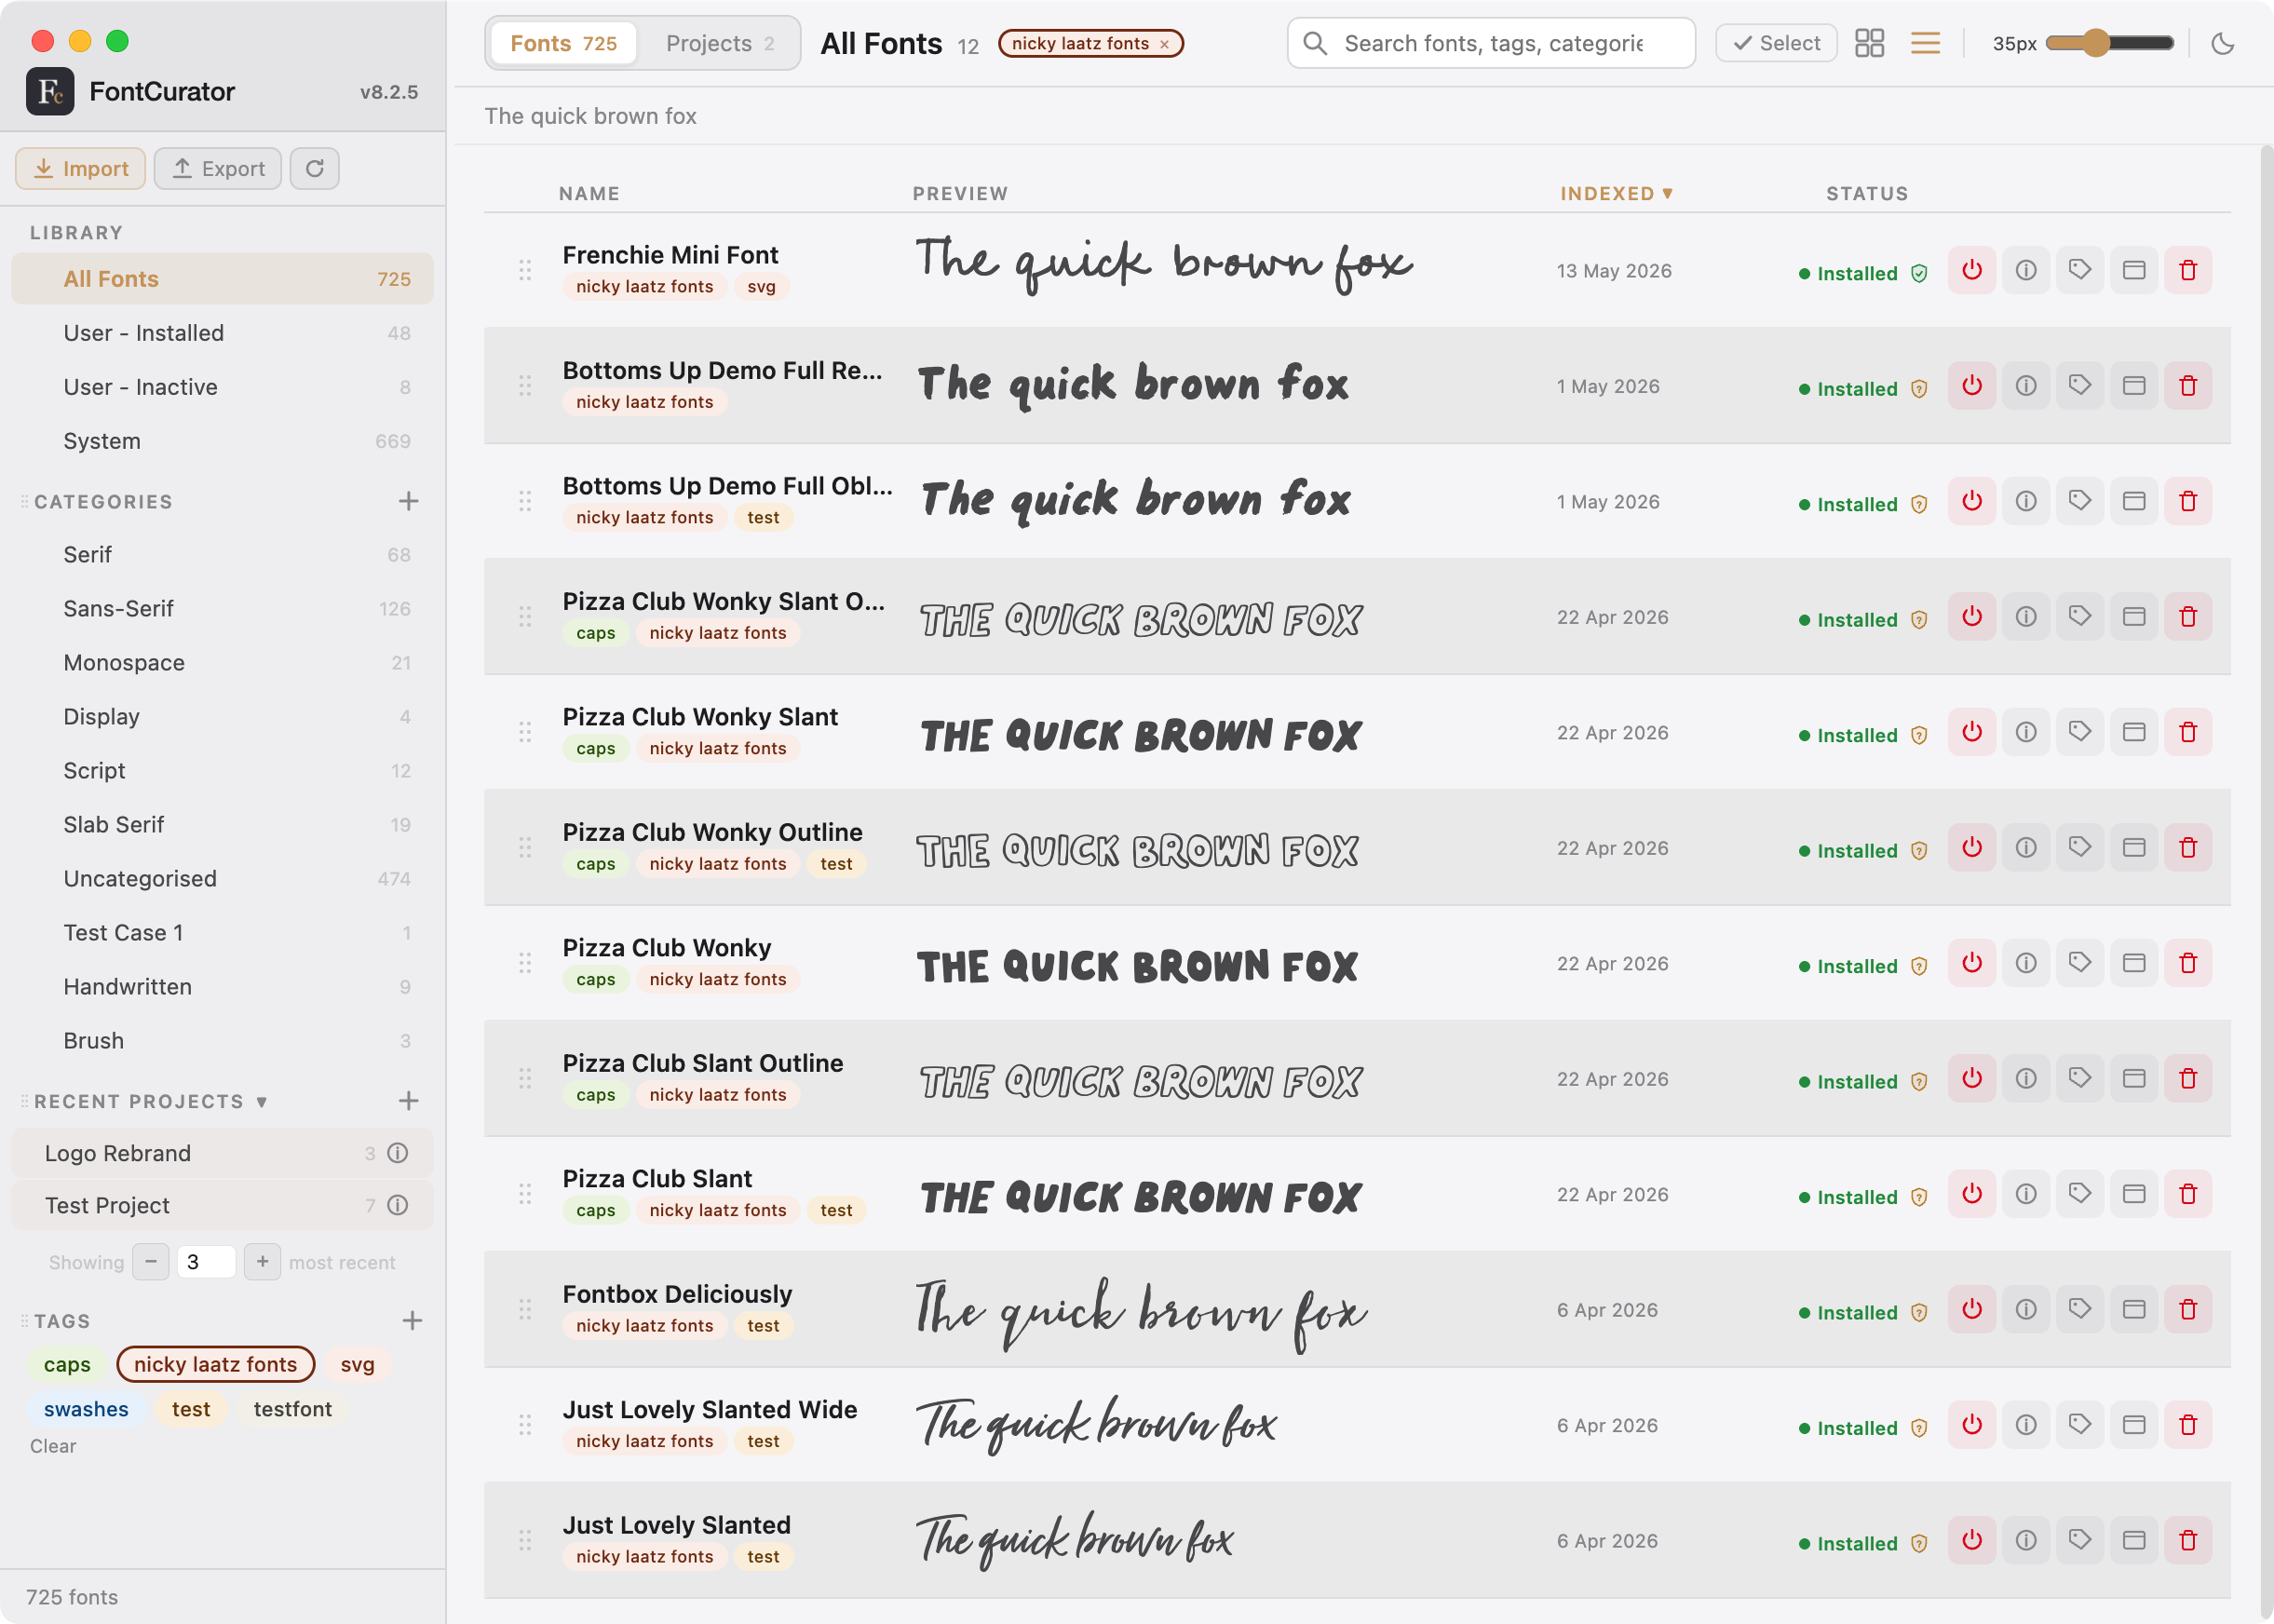Show info for Pizza Club Wonky Outline
Screen dimensions: 2274x1624
[x=2025, y=848]
